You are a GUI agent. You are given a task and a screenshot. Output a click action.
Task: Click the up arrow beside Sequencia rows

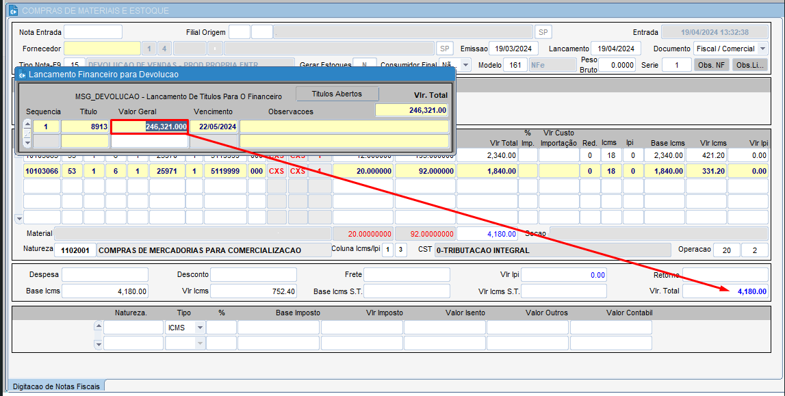tap(27, 124)
